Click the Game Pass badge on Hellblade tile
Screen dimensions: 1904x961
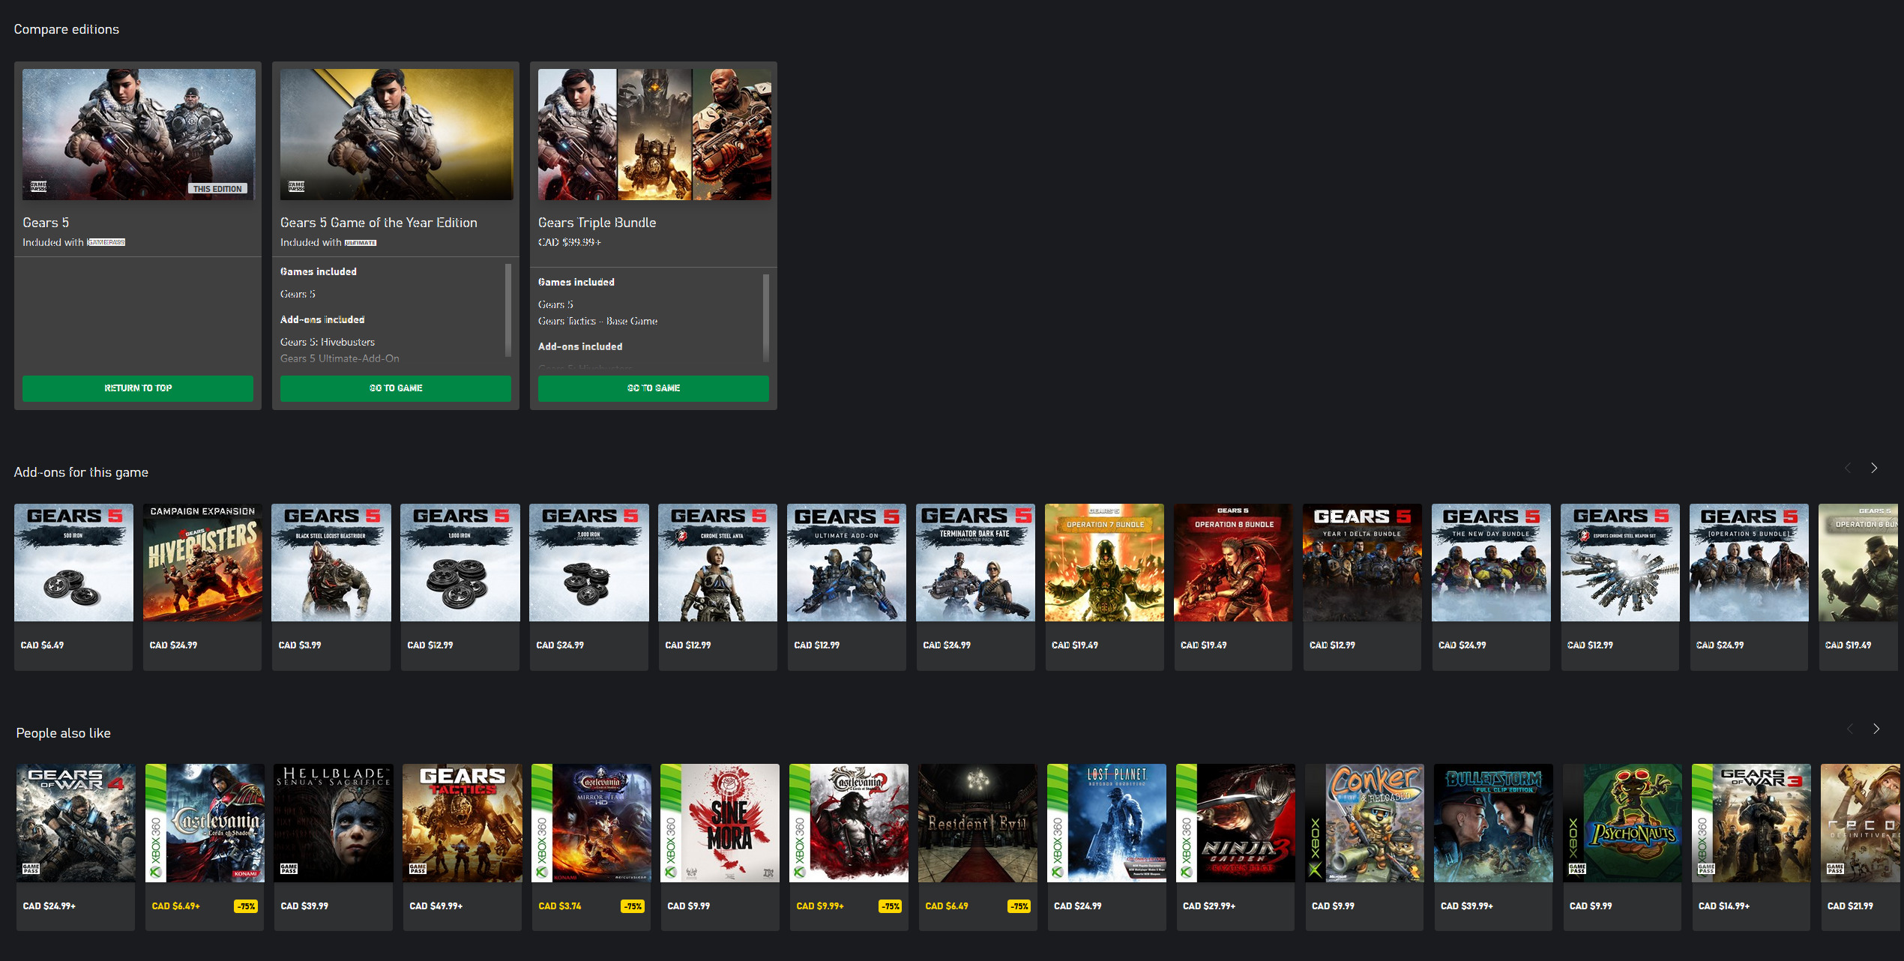click(x=289, y=868)
